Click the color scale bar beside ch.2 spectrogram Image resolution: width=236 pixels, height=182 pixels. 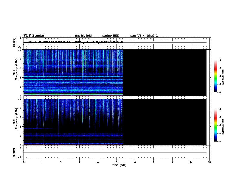pos(216,125)
